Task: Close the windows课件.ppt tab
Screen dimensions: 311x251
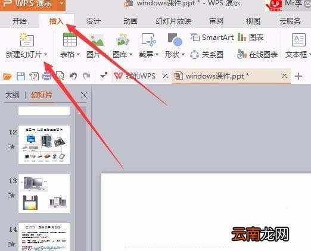Action: [x=284, y=76]
